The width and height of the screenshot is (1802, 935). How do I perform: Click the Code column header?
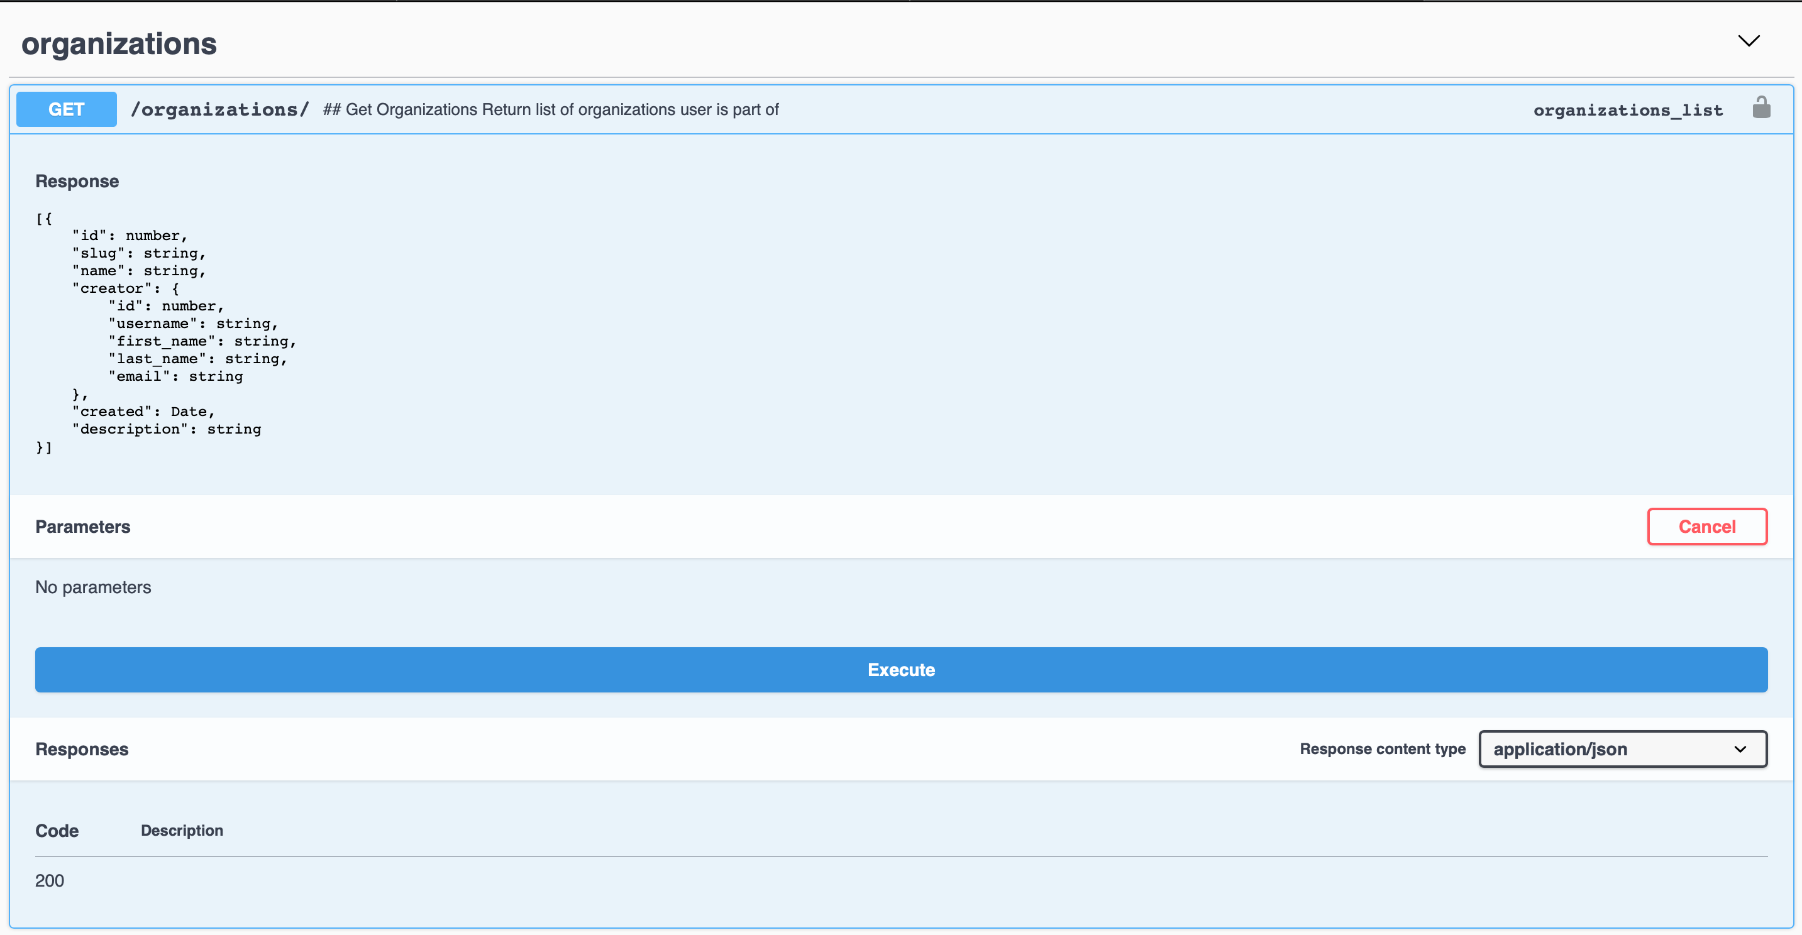[x=57, y=831]
